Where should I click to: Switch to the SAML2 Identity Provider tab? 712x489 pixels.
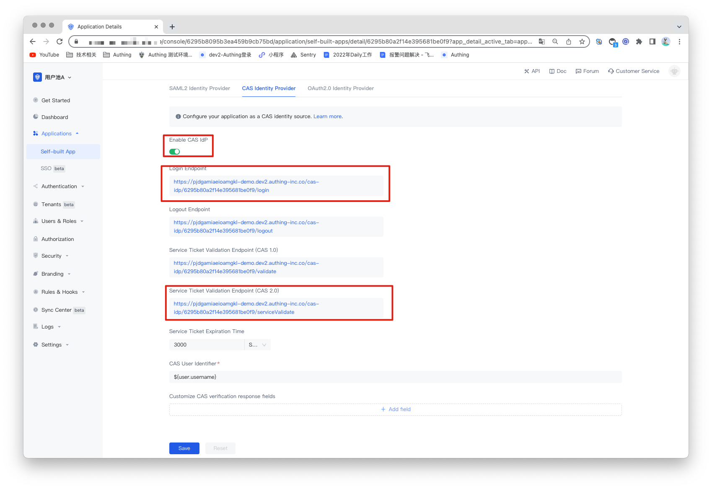point(200,88)
